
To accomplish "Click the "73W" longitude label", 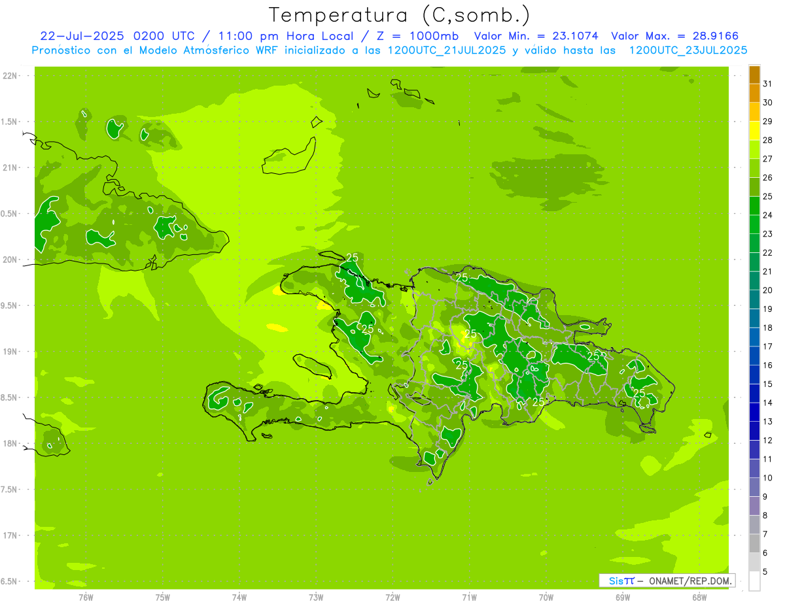I will coord(316,598).
